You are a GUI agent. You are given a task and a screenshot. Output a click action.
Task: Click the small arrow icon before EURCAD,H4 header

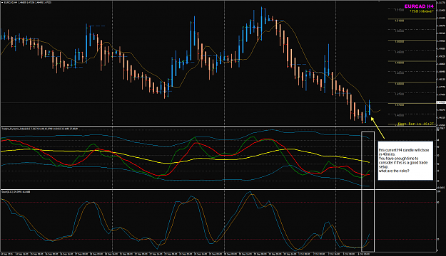[3, 3]
